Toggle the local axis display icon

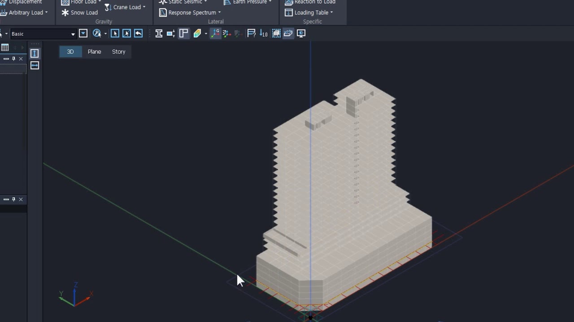click(x=226, y=34)
